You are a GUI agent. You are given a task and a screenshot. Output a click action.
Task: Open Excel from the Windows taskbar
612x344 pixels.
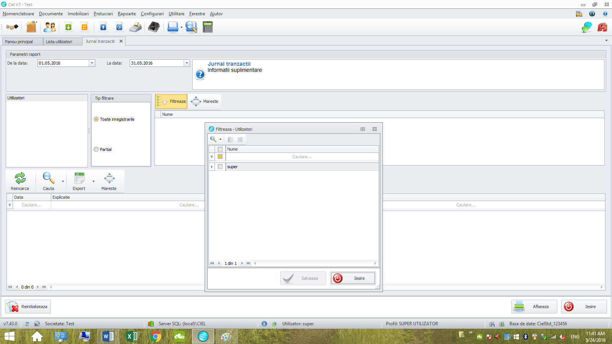coord(132,336)
